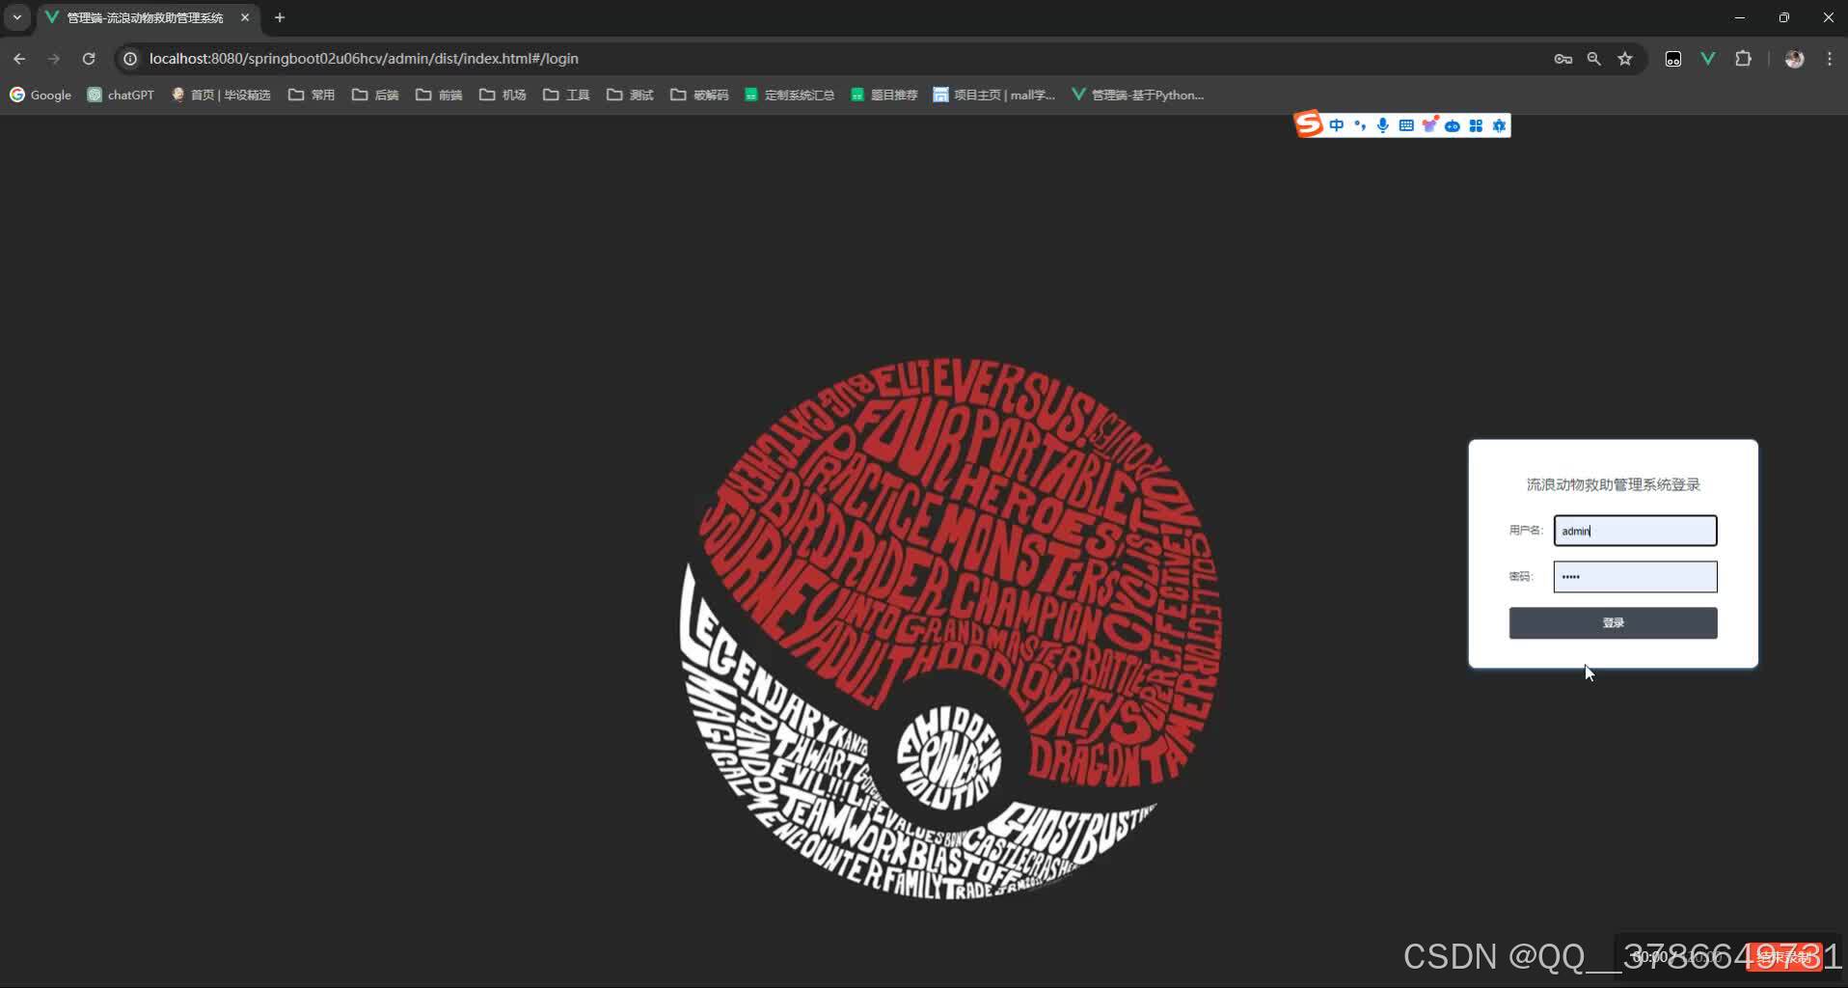Expand the 前端 bookmark folder

click(439, 95)
